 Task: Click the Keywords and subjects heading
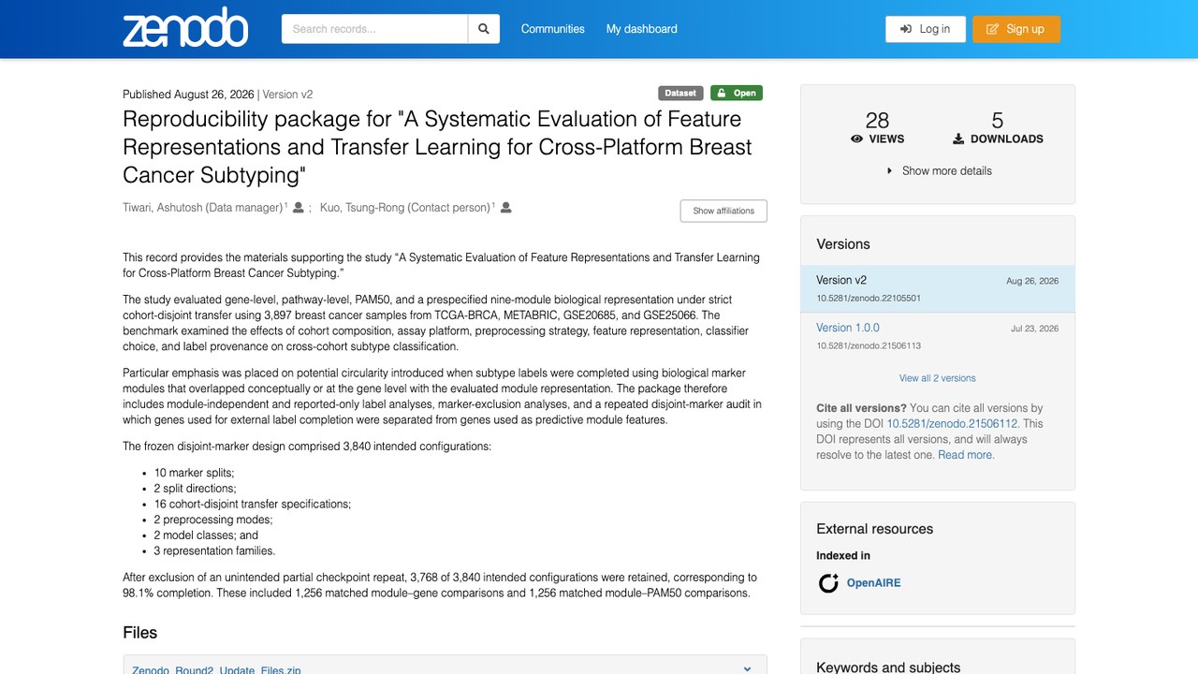pyautogui.click(x=888, y=667)
